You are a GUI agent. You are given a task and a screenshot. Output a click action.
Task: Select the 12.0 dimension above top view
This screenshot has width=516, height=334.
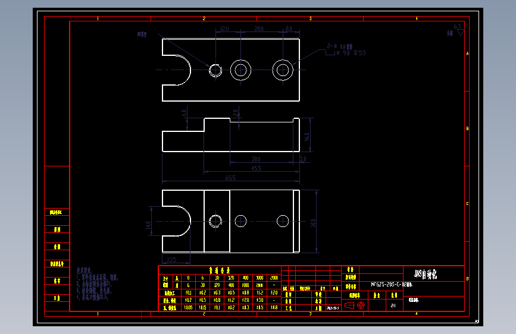click(x=224, y=29)
